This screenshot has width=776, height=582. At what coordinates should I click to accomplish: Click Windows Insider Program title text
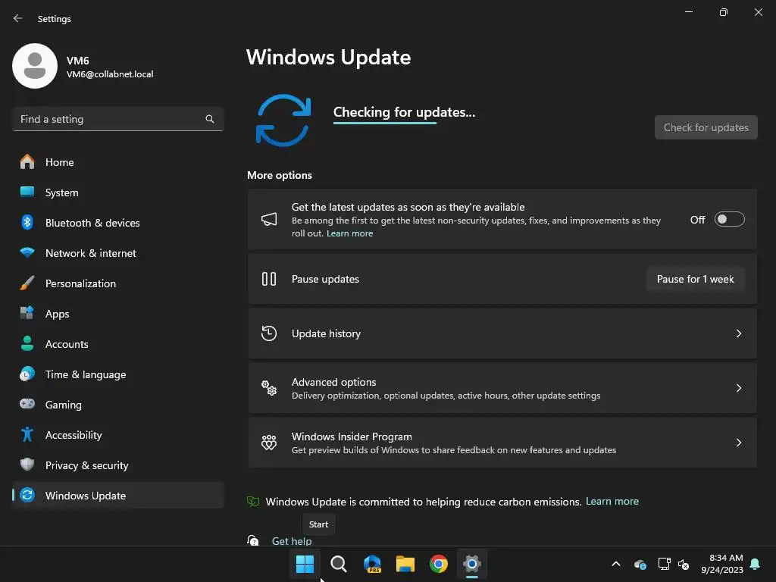click(x=352, y=436)
